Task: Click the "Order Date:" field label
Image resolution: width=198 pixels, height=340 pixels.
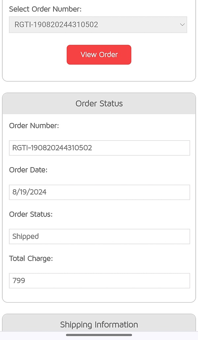Action: coord(28,170)
